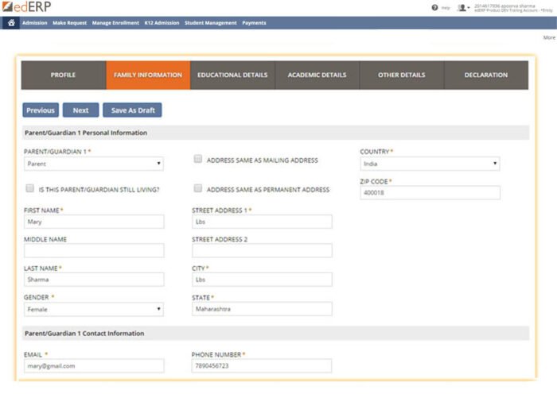
Task: Click the First Name field containing Mary
Action: tap(94, 222)
